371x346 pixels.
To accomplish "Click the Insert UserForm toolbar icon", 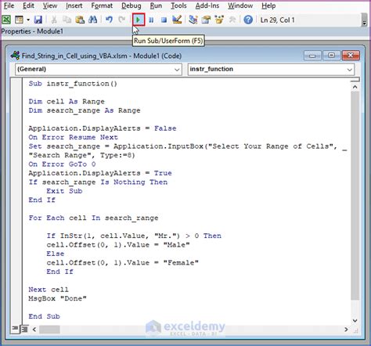I will pyautogui.click(x=19, y=20).
